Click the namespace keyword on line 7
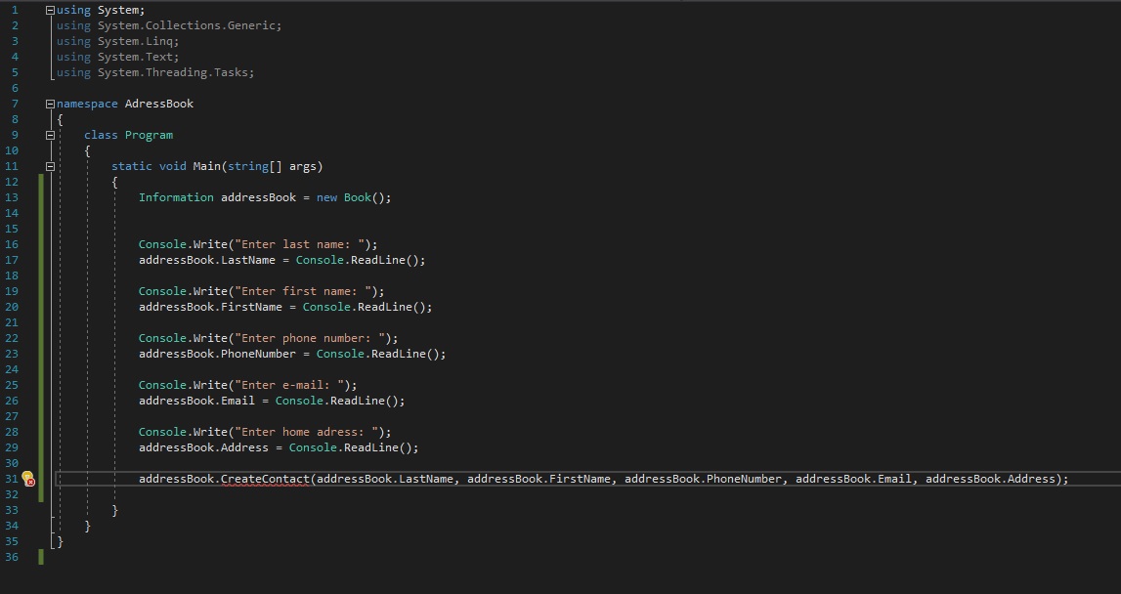The height and width of the screenshot is (594, 1121). click(x=87, y=105)
